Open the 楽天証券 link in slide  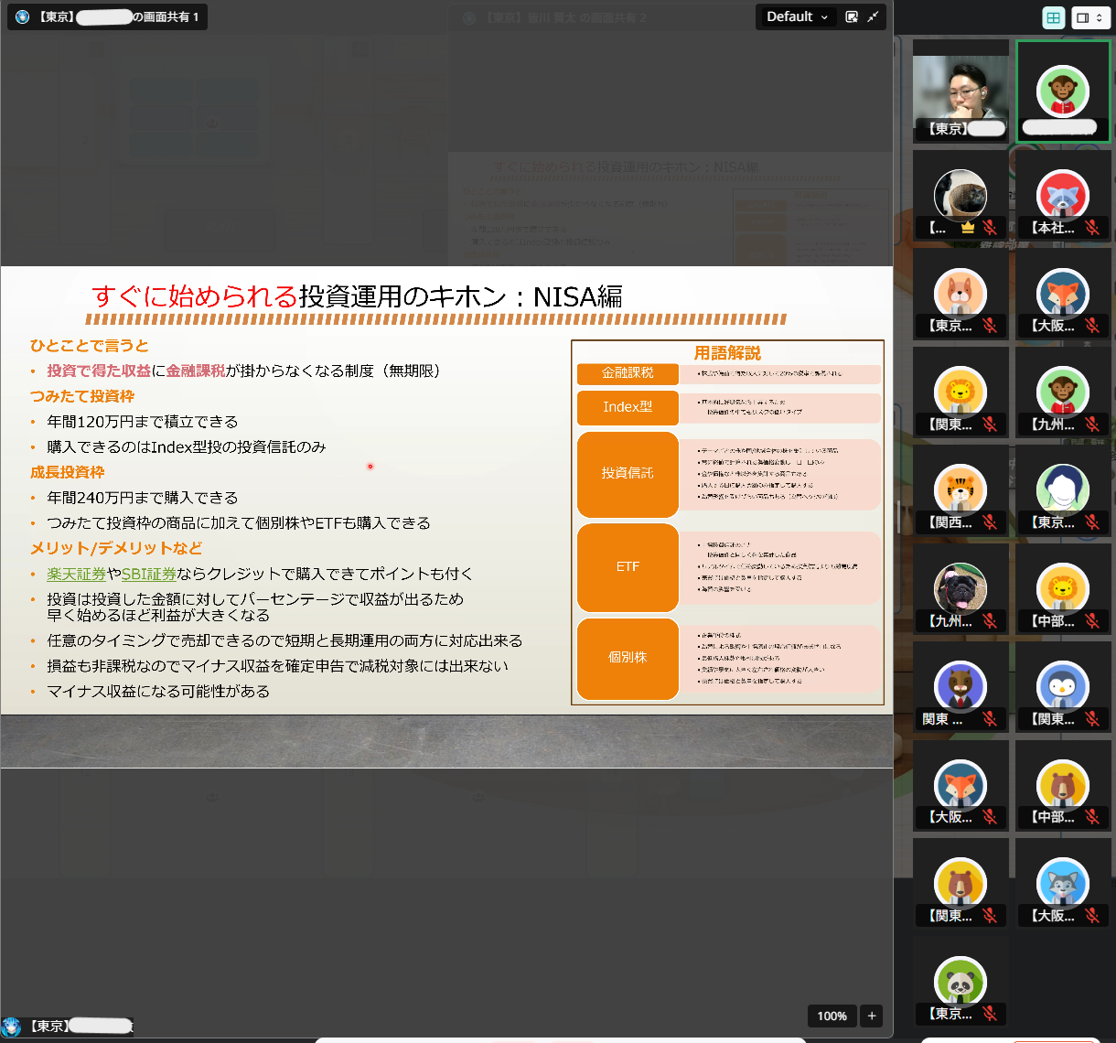click(77, 574)
